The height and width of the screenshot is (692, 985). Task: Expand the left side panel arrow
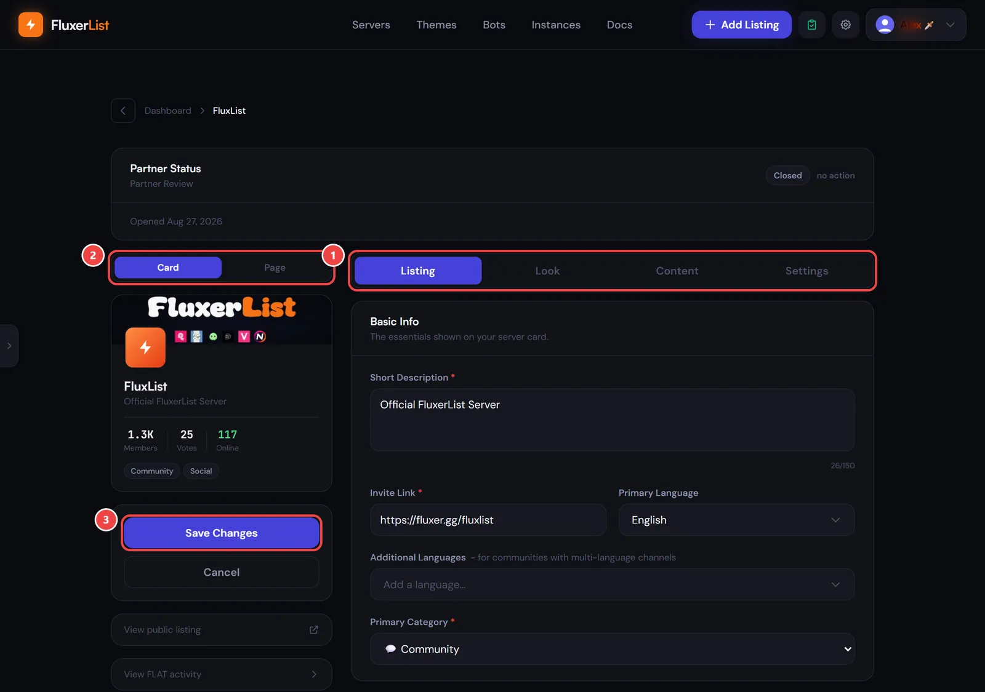point(9,346)
